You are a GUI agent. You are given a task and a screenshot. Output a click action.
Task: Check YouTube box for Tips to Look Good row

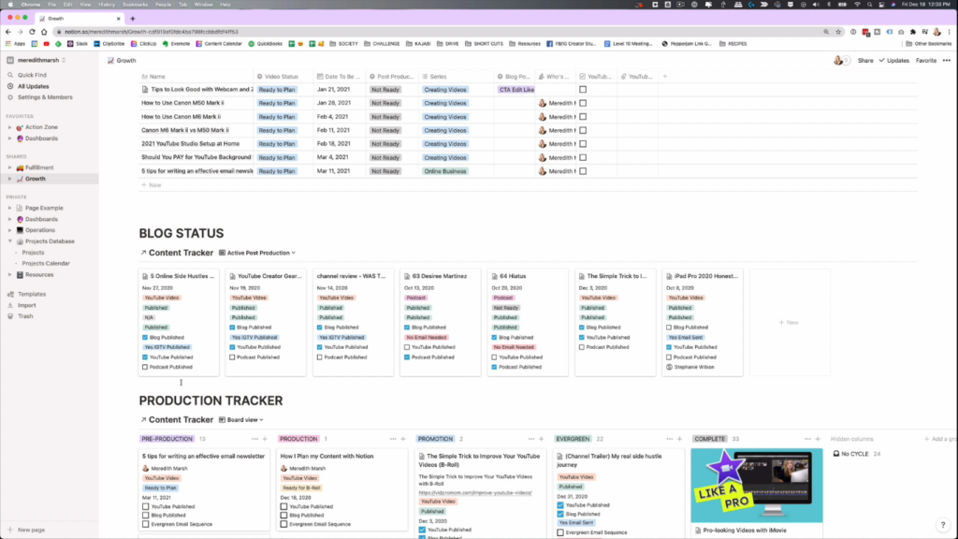[583, 89]
